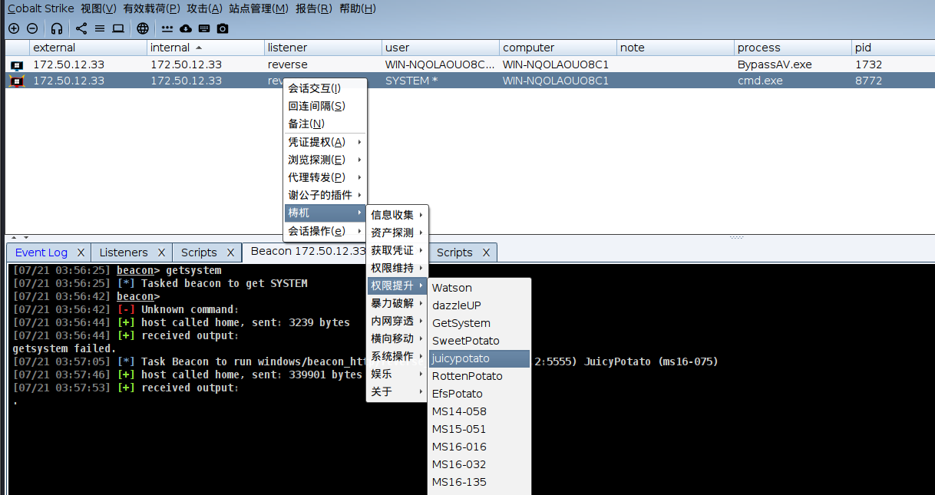Viewport: 935px width, 495px height.
Task: Switch to the Listeners tab
Action: [124, 252]
